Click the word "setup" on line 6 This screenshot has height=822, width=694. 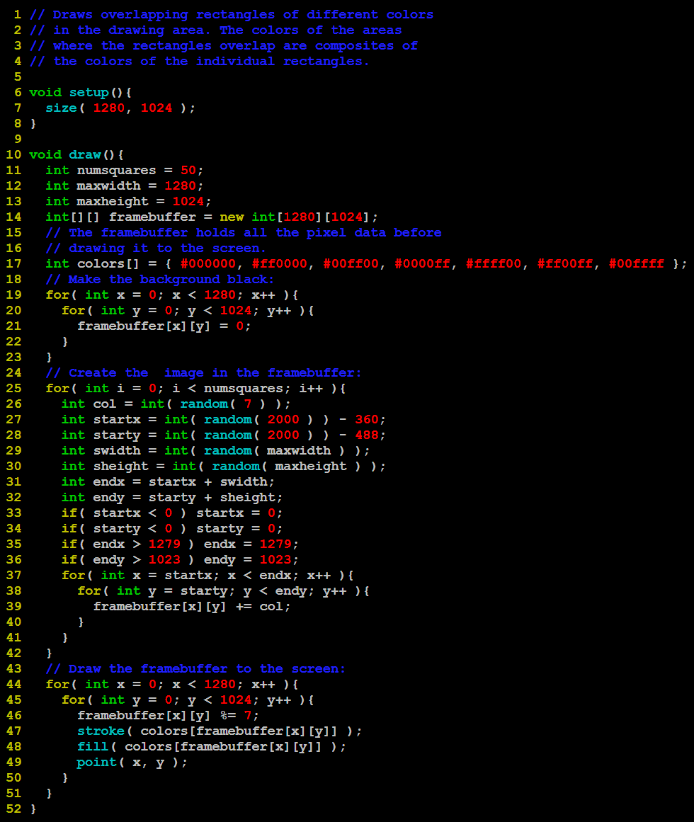point(89,93)
